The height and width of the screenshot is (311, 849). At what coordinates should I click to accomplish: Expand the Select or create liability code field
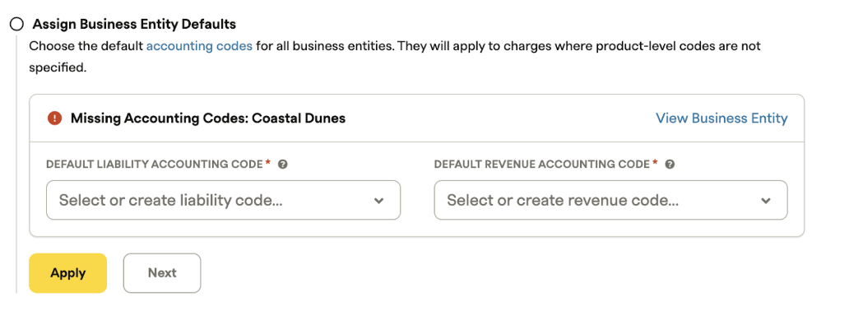[223, 200]
